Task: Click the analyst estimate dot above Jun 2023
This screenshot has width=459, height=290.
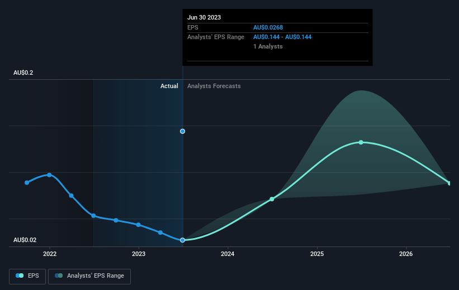Action: (182, 132)
